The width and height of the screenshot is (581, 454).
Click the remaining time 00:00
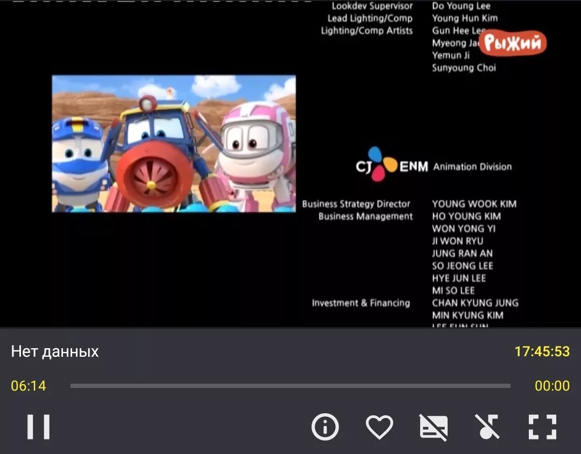click(x=552, y=386)
